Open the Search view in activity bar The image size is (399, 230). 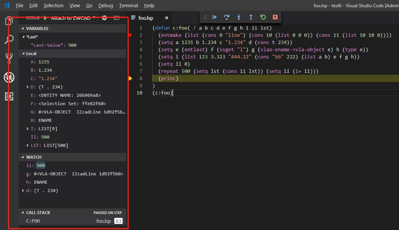9,39
